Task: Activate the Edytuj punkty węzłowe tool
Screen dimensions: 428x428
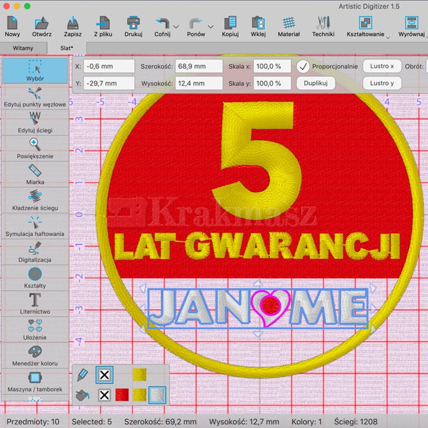Action: 35,96
